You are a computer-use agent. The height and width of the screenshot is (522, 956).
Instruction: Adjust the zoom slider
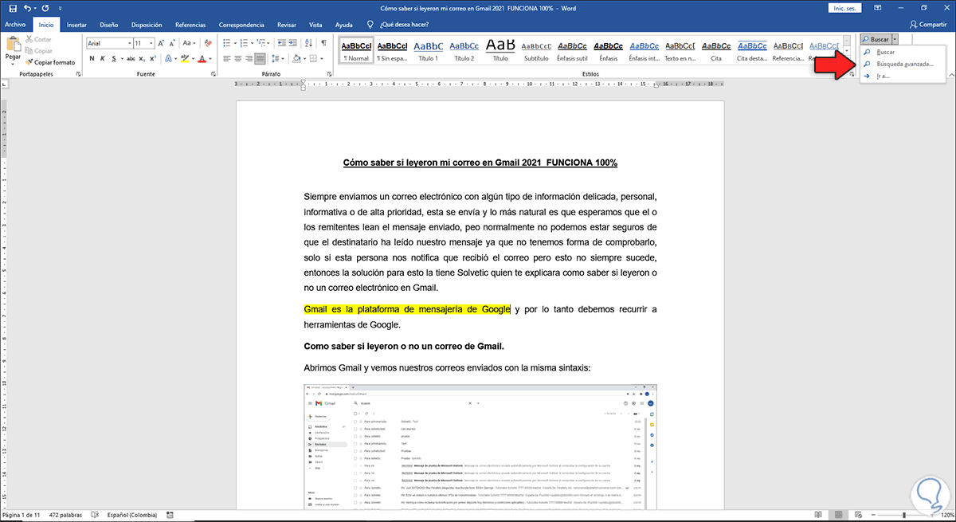[x=904, y=515]
